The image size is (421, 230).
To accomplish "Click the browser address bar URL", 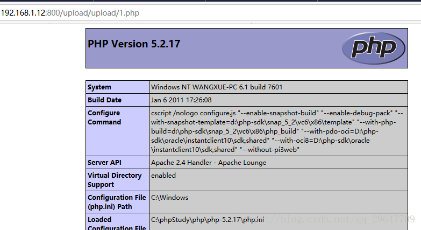I will click(x=70, y=13).
